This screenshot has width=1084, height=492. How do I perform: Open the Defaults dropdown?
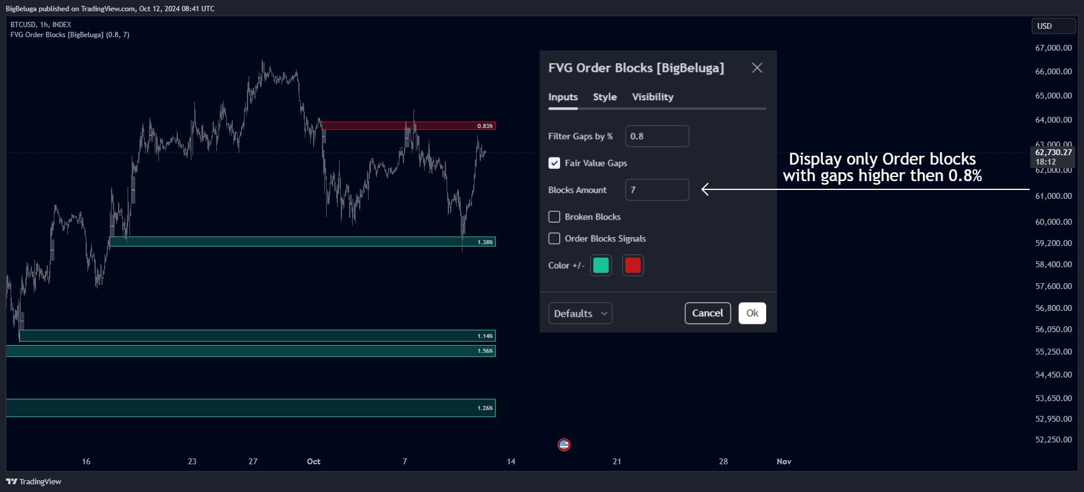click(x=580, y=313)
